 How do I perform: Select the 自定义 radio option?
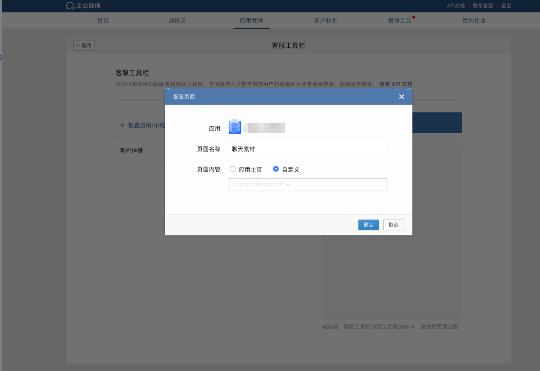click(x=276, y=169)
